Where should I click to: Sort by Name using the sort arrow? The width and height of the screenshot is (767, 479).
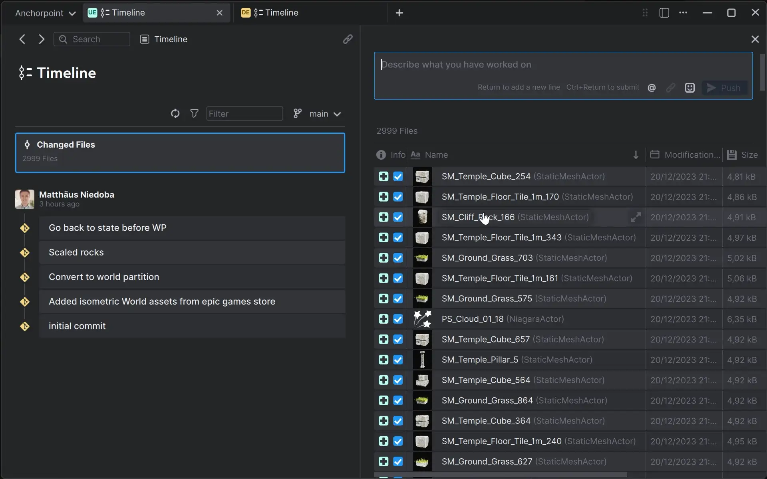click(635, 155)
